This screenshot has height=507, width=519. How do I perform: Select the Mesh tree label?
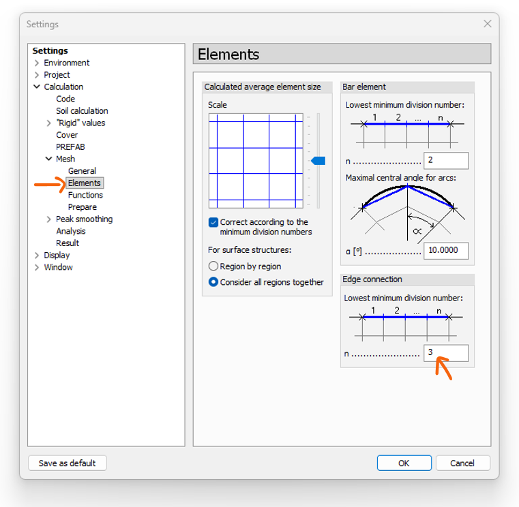[x=65, y=159]
